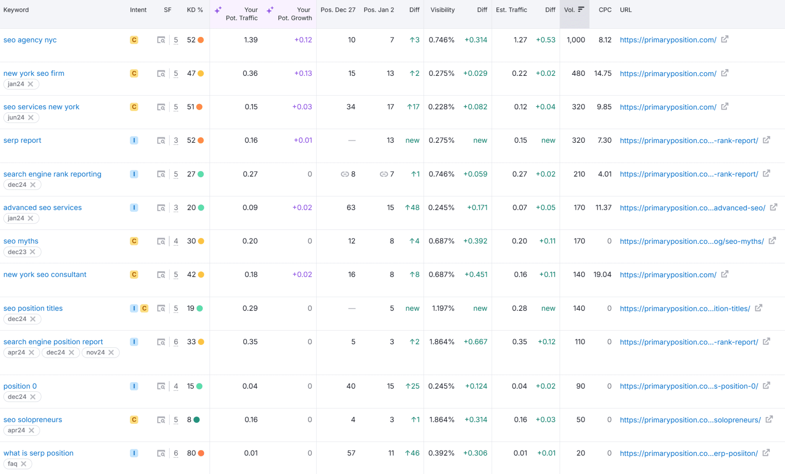The height and width of the screenshot is (474, 785).
Task: Click orange difficulty dot for "what is serp position"
Action: [x=201, y=453]
